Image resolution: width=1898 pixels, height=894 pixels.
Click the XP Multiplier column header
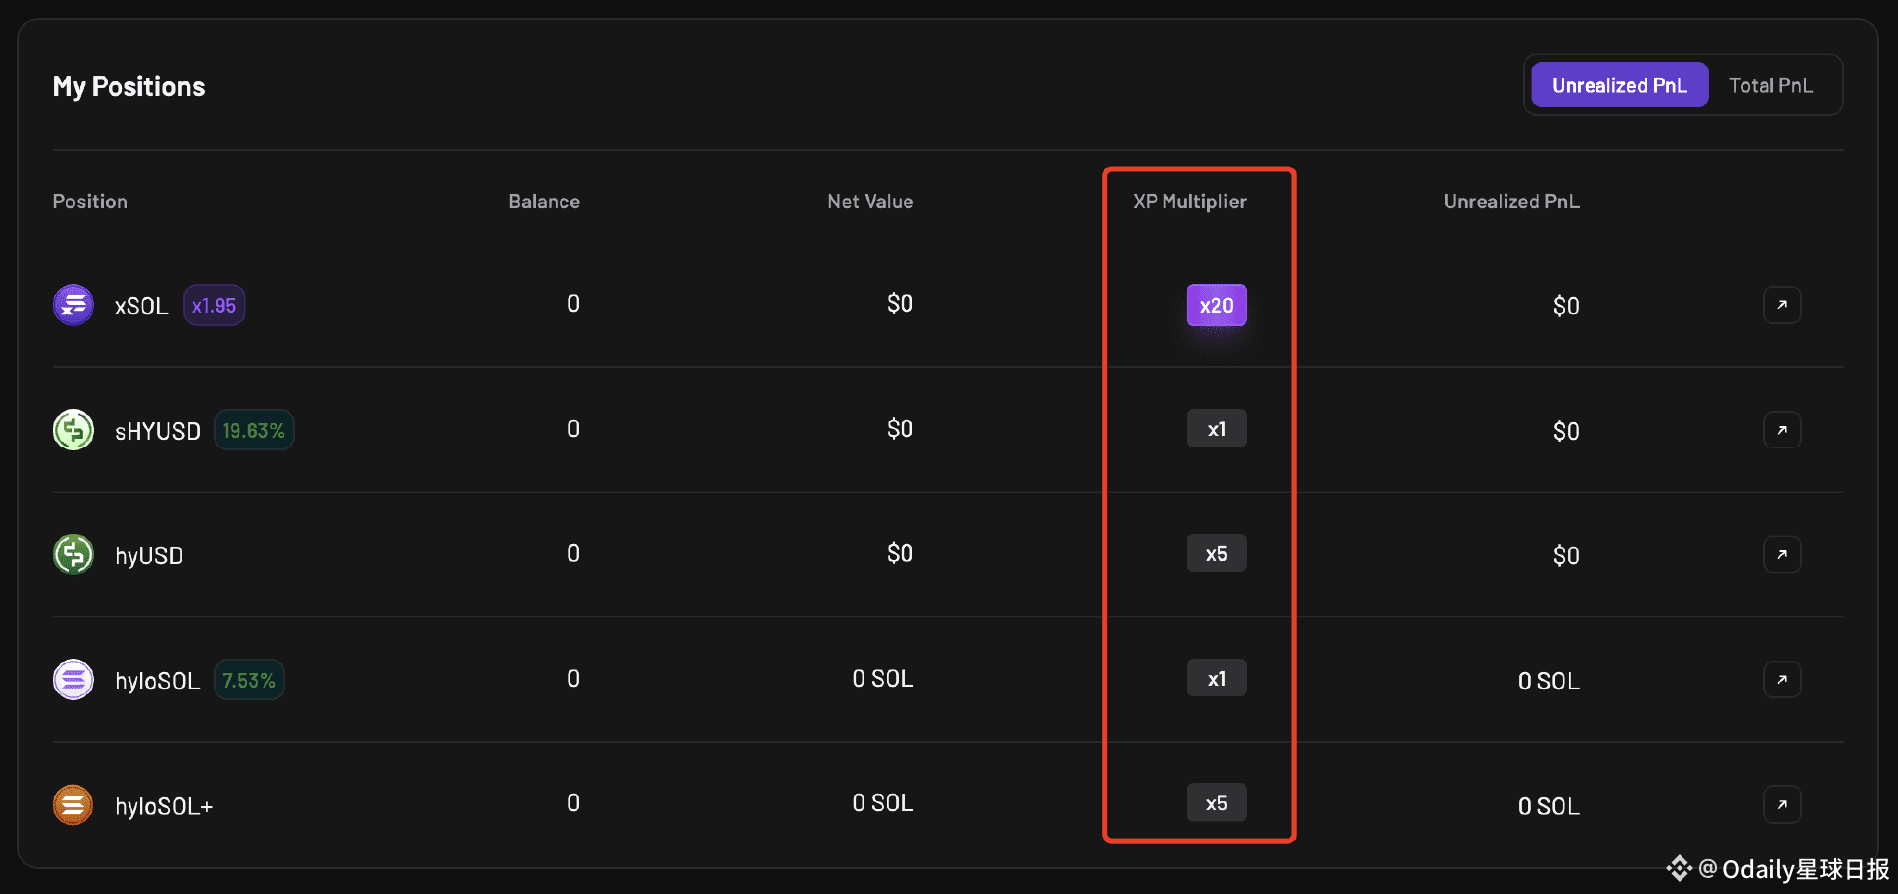(1189, 202)
